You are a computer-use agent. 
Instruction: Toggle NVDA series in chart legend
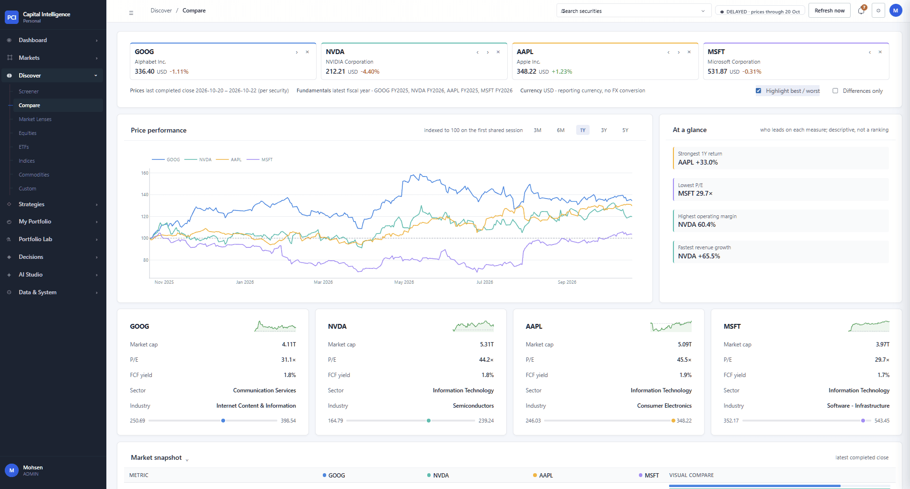click(x=198, y=160)
